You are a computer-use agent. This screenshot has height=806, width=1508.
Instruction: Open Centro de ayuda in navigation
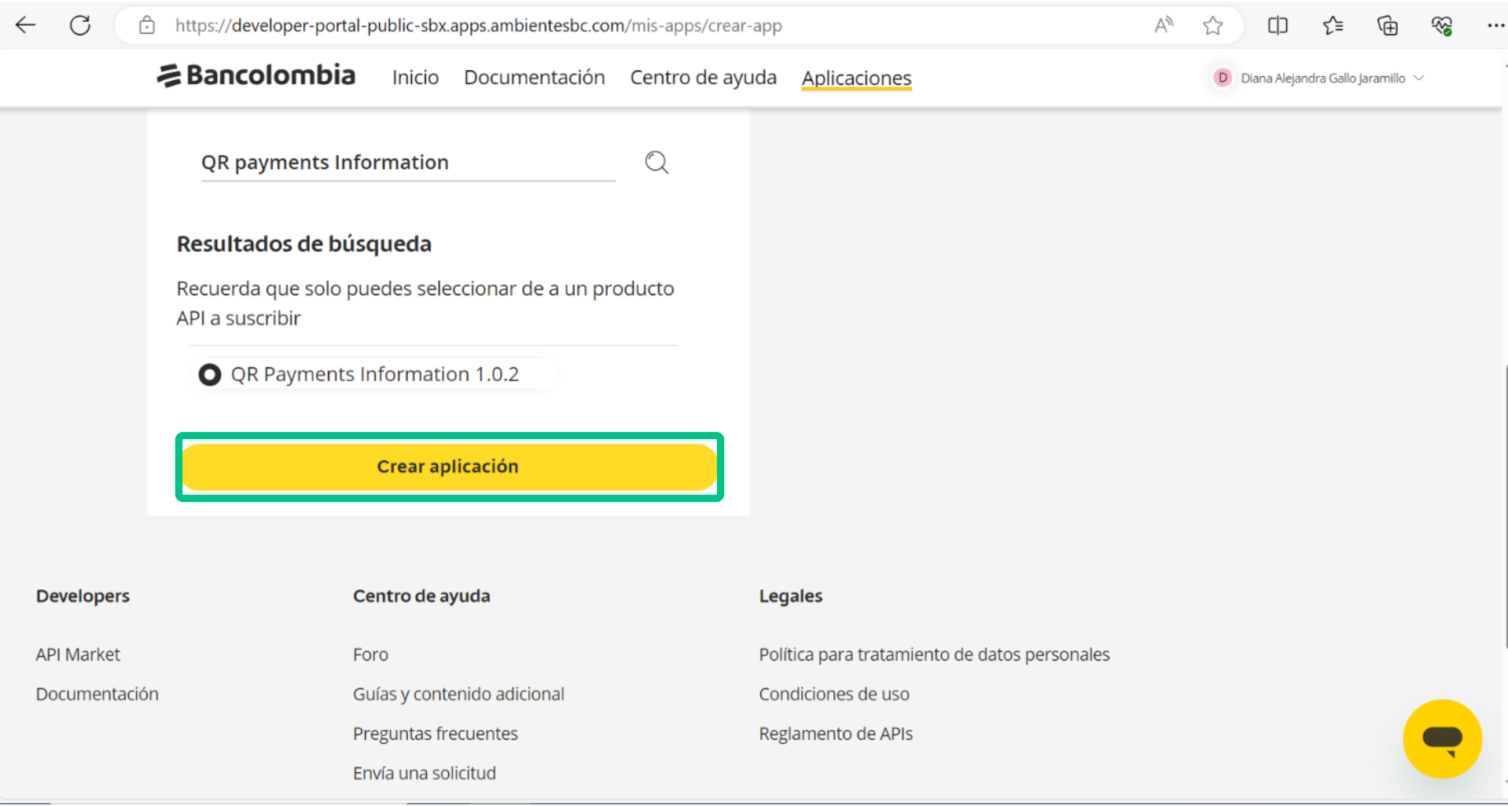pyautogui.click(x=704, y=78)
